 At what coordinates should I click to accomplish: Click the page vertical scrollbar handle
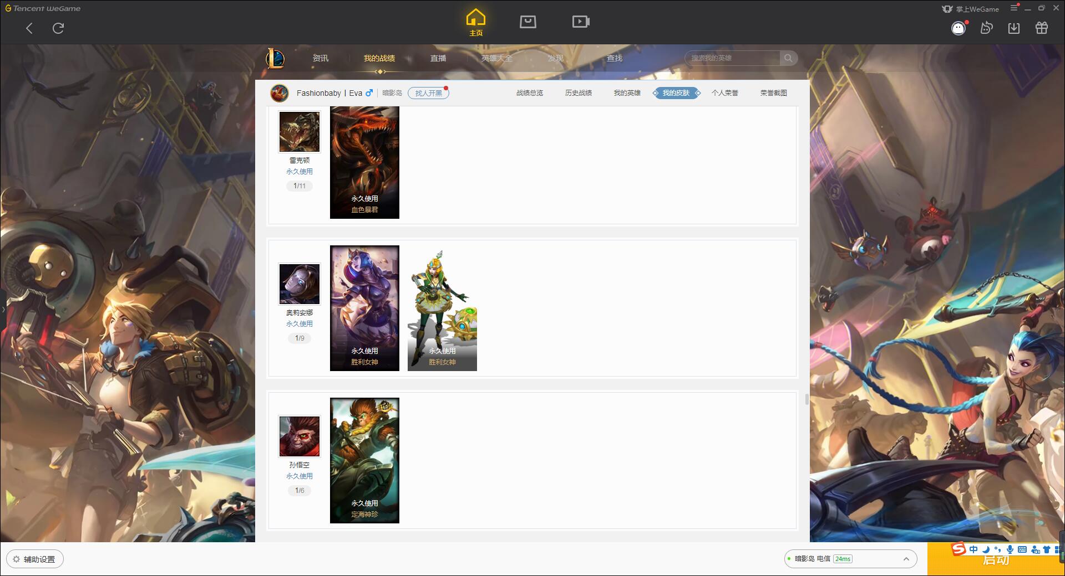tap(807, 399)
